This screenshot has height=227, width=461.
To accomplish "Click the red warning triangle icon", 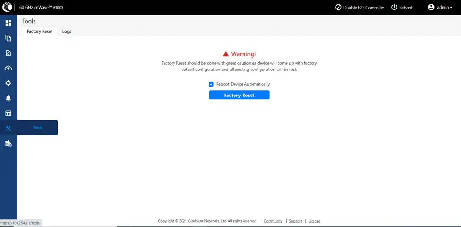I will 226,54.
